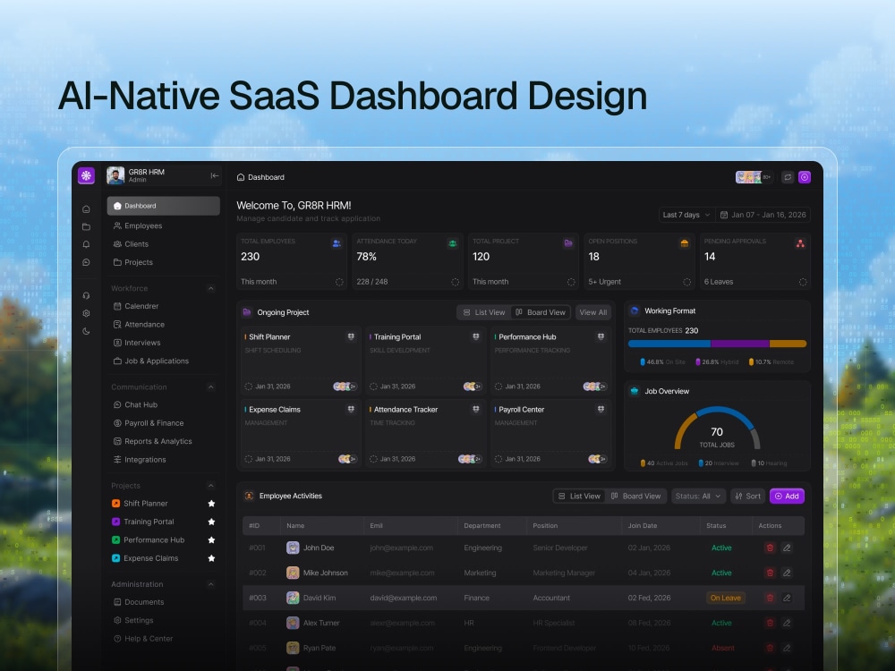Click the GR8R HRM admin profile picture
This screenshot has height=671, width=895.
coord(115,175)
